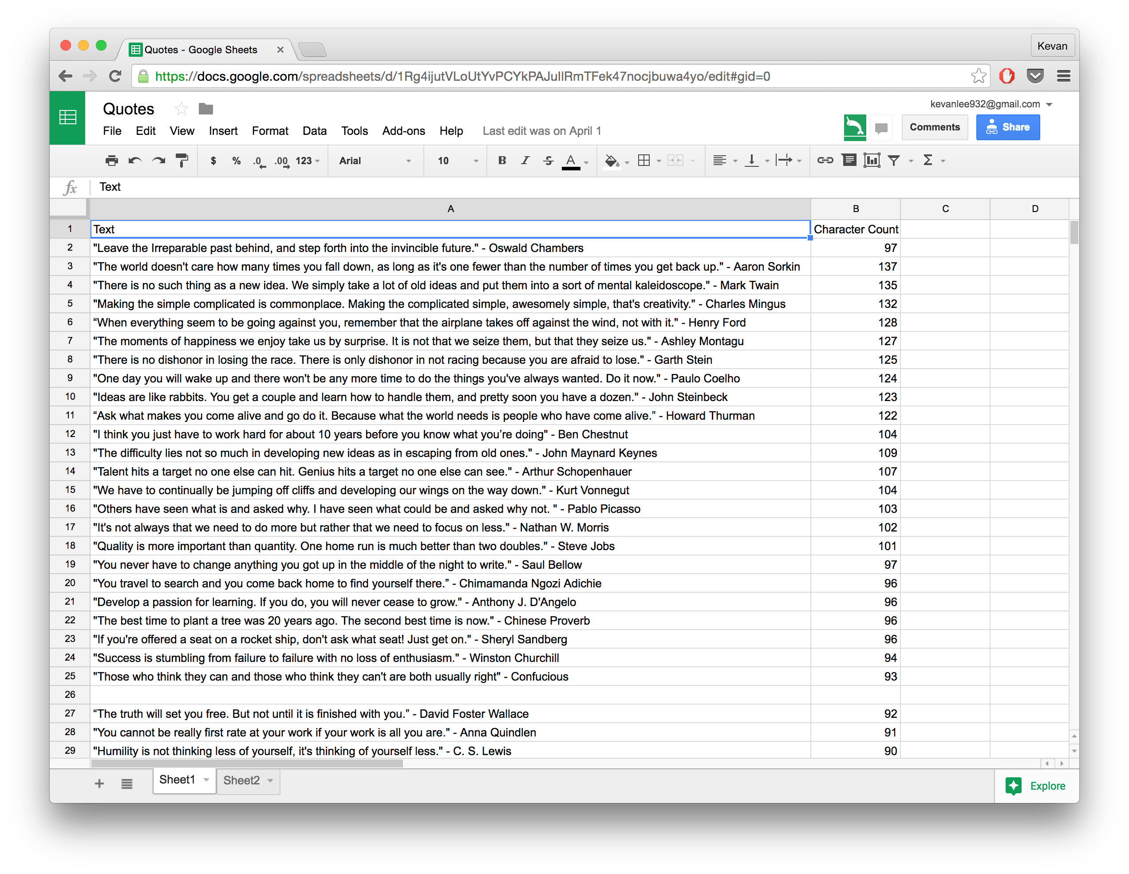Viewport: 1129px width, 874px height.
Task: Create a filter with the filter icon
Action: 895,160
